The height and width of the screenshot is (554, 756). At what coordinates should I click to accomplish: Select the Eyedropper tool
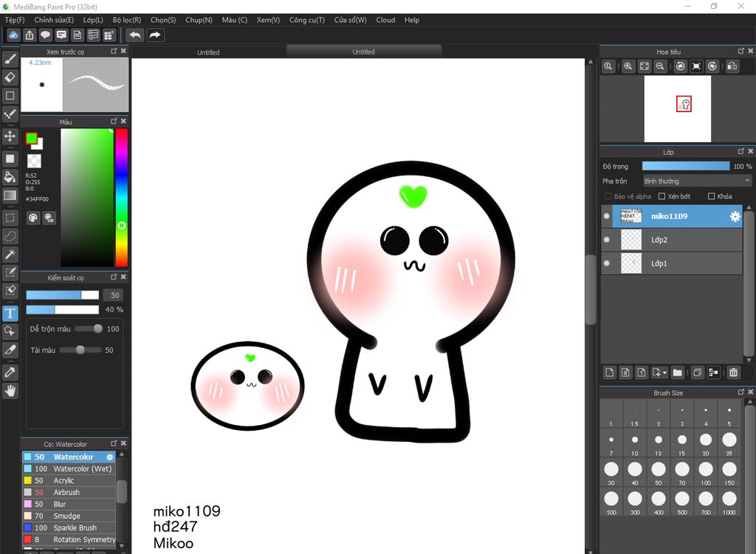(10, 371)
